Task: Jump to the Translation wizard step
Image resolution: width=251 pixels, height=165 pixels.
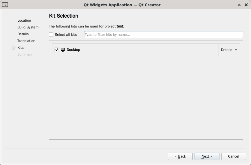Action: (x=26, y=41)
